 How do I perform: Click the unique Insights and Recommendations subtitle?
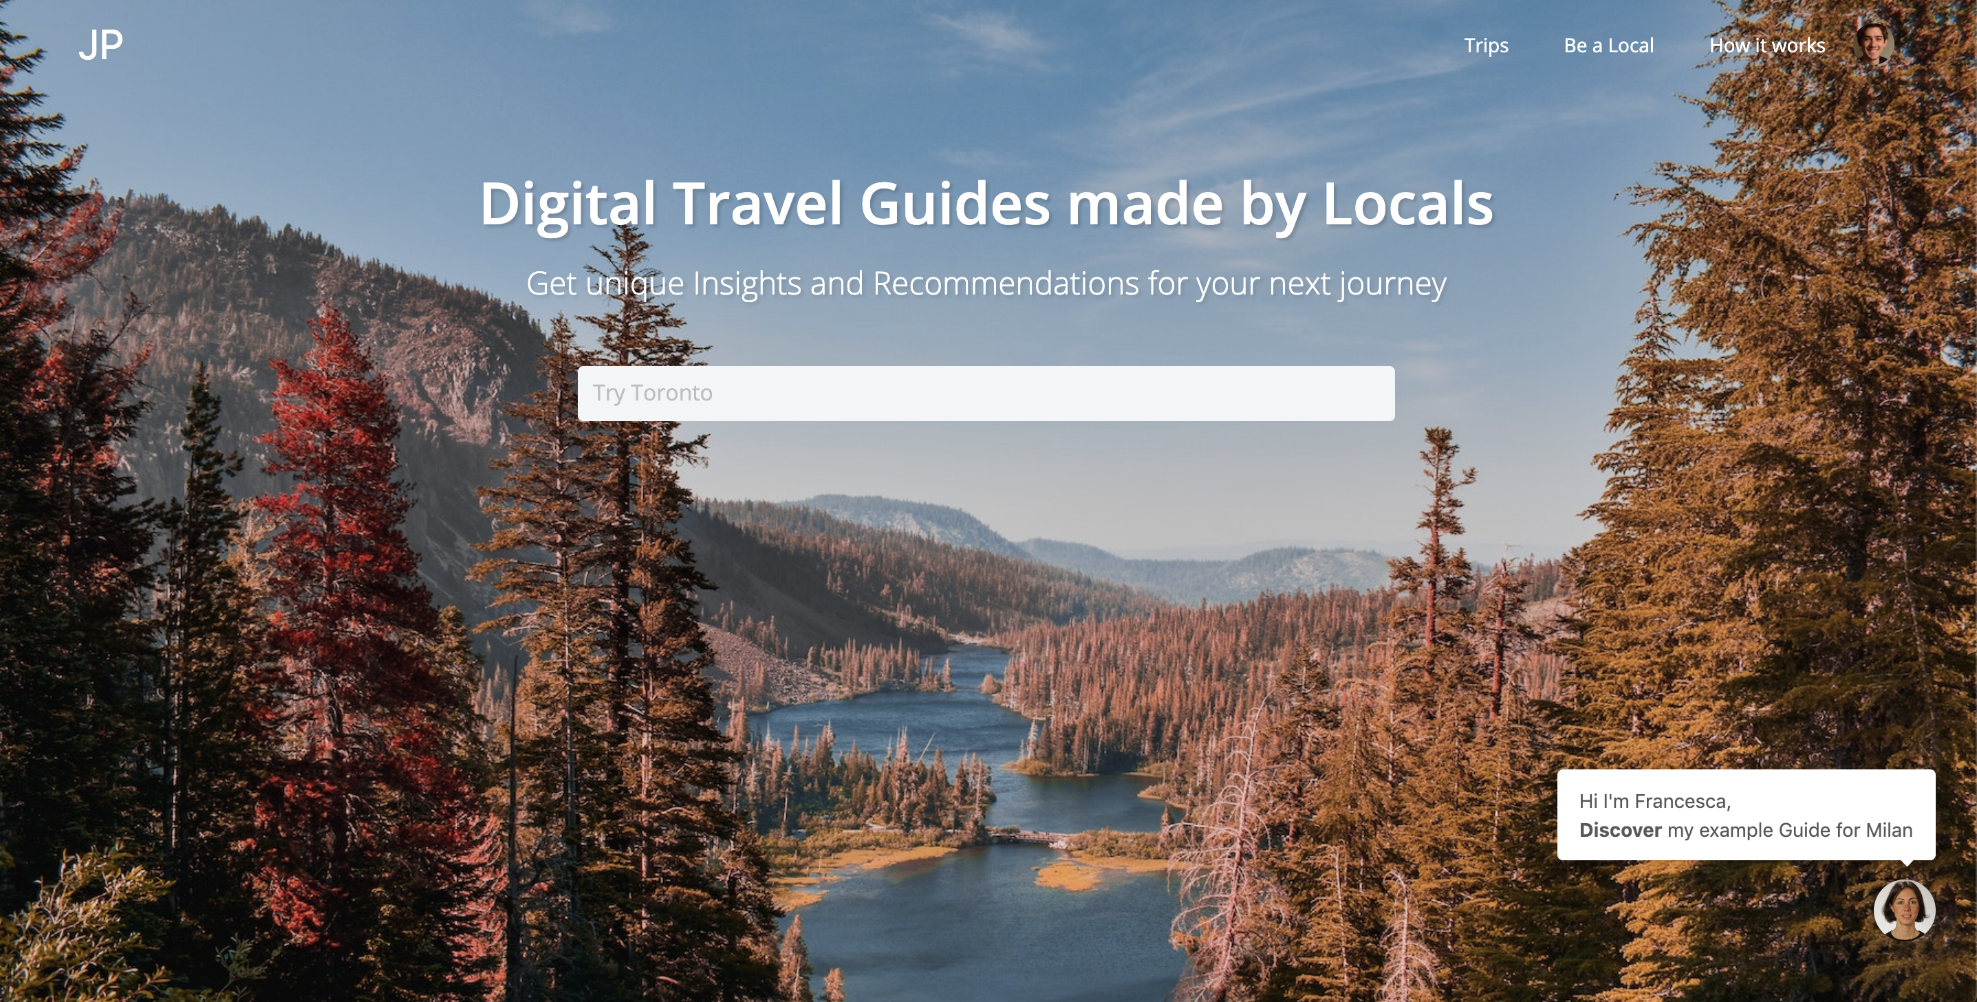coord(986,284)
